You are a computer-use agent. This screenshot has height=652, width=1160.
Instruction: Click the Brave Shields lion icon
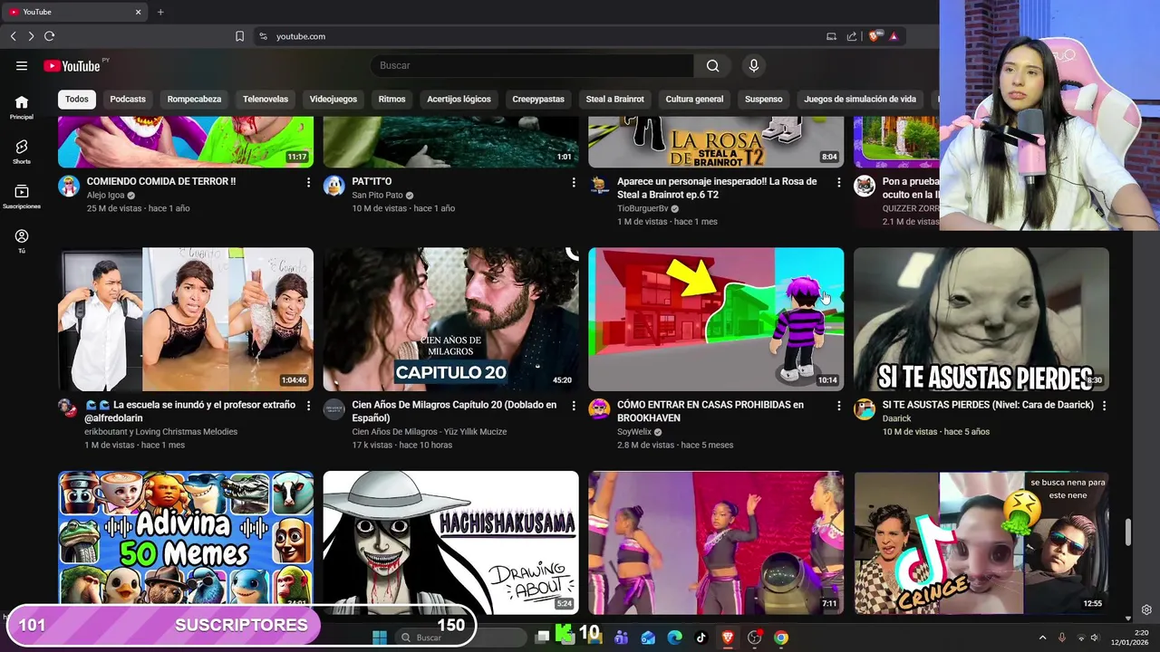pos(874,36)
